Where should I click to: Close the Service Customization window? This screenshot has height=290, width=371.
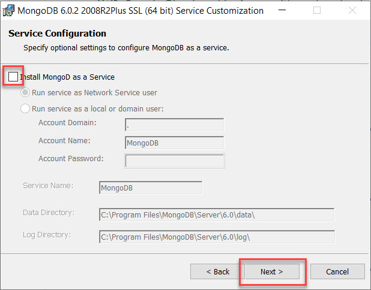[x=352, y=10]
